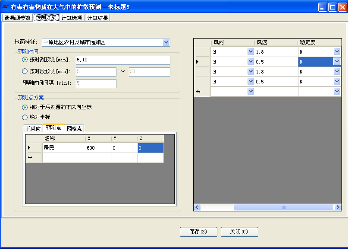The height and width of the screenshot is (249, 348).
Task: Open 稳定度 dropdown in highlighted second row
Action: [337, 61]
